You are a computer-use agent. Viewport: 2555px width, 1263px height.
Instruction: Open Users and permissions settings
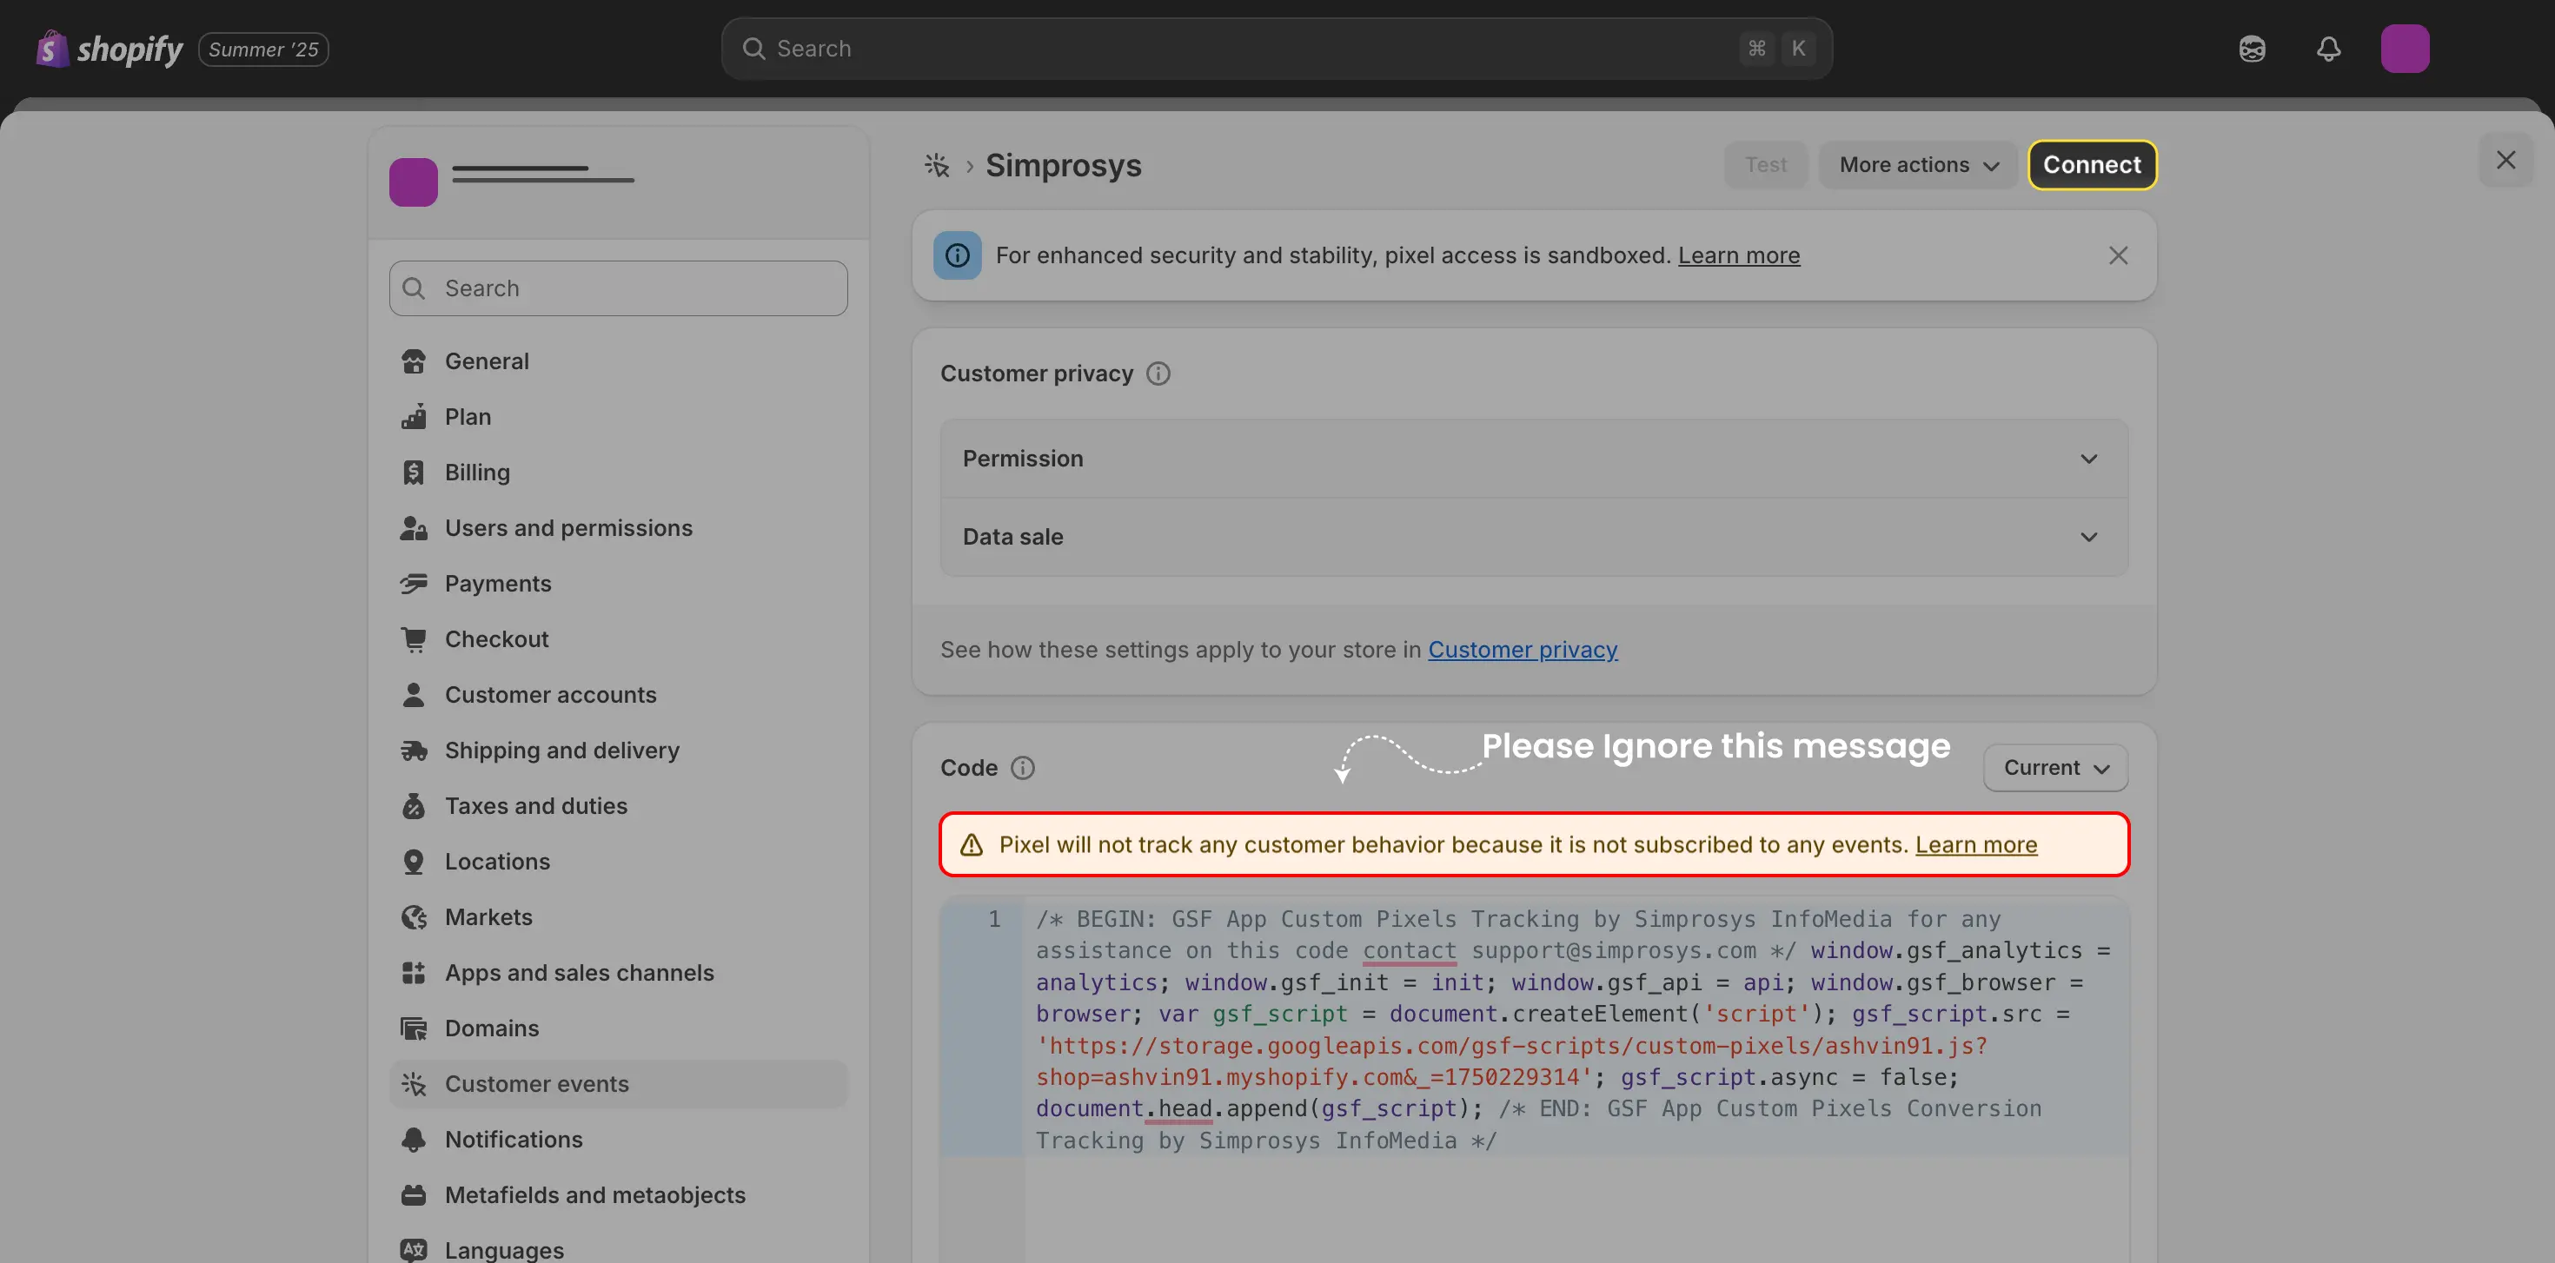click(618, 528)
